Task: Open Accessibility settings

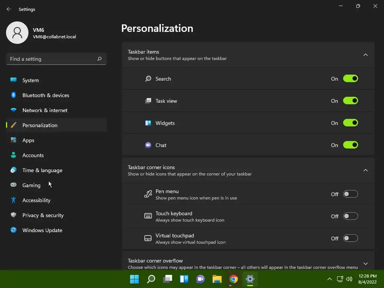Action: pyautogui.click(x=56, y=200)
